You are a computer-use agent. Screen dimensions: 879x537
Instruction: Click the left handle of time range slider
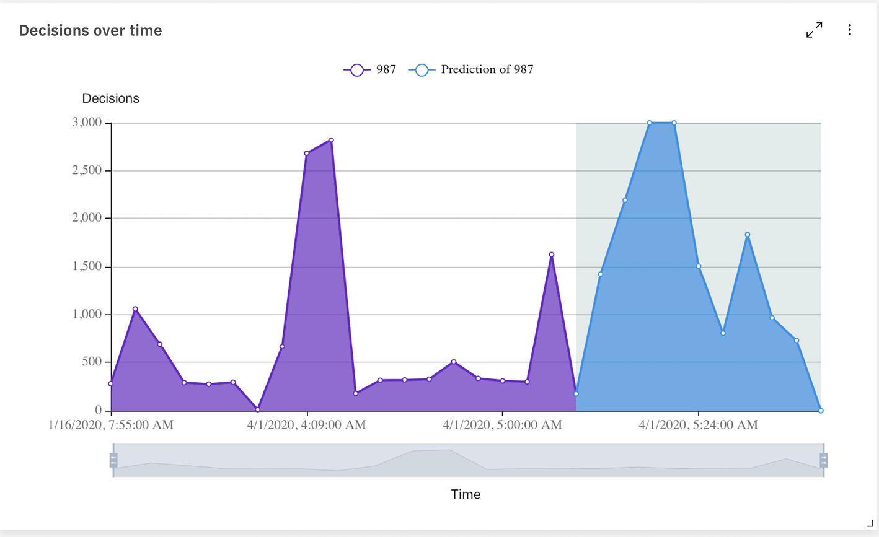(113, 460)
